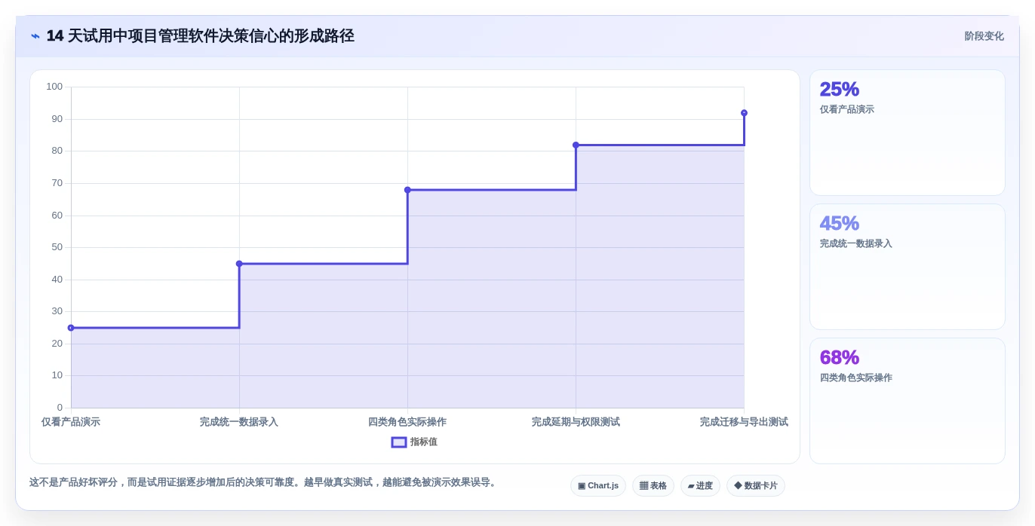Click the 表格 tag chip
The image size is (1035, 526).
pyautogui.click(x=653, y=486)
